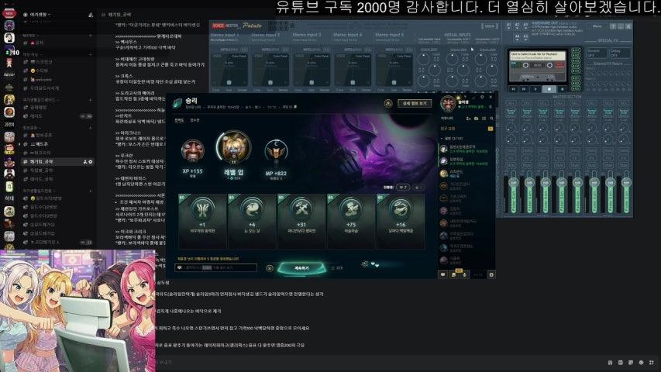The image size is (661, 372).
Task: Open the welcome channel in Discord
Action: (57, 79)
